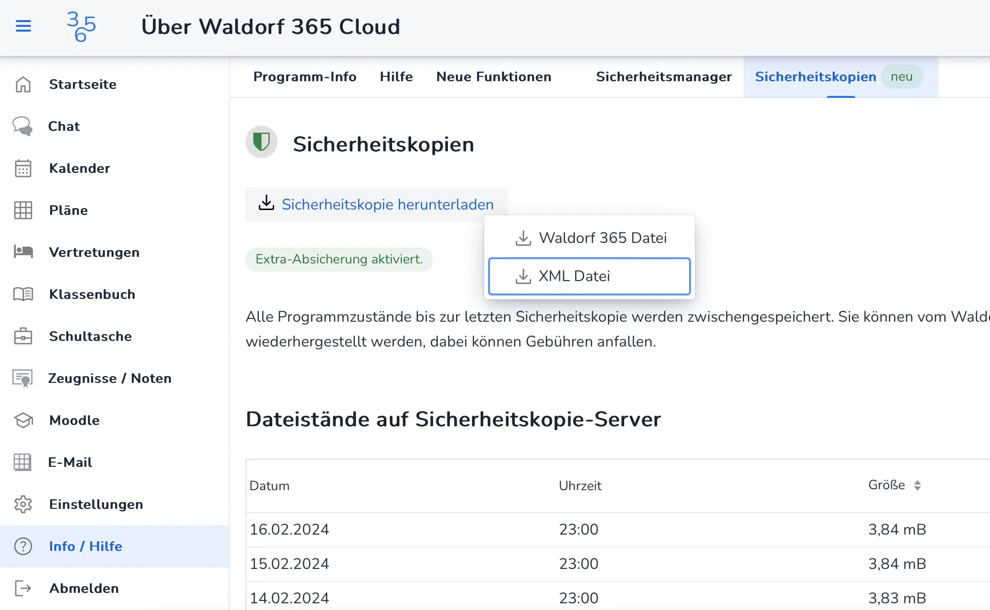Click 23:00 time in 15.02.2024 row
The image size is (990, 610).
tap(578, 564)
